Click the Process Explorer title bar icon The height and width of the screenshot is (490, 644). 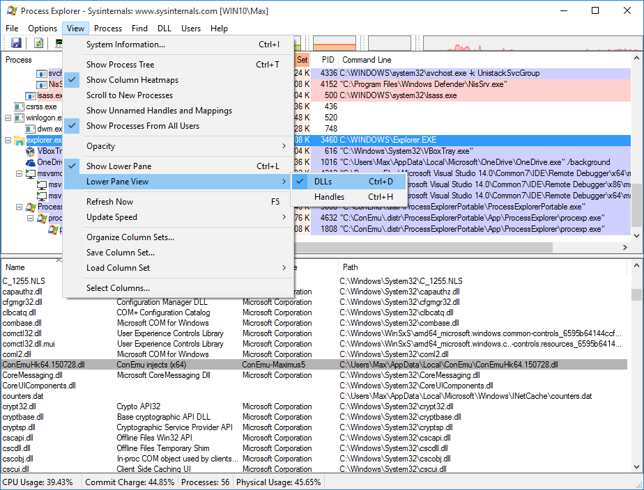click(x=11, y=11)
